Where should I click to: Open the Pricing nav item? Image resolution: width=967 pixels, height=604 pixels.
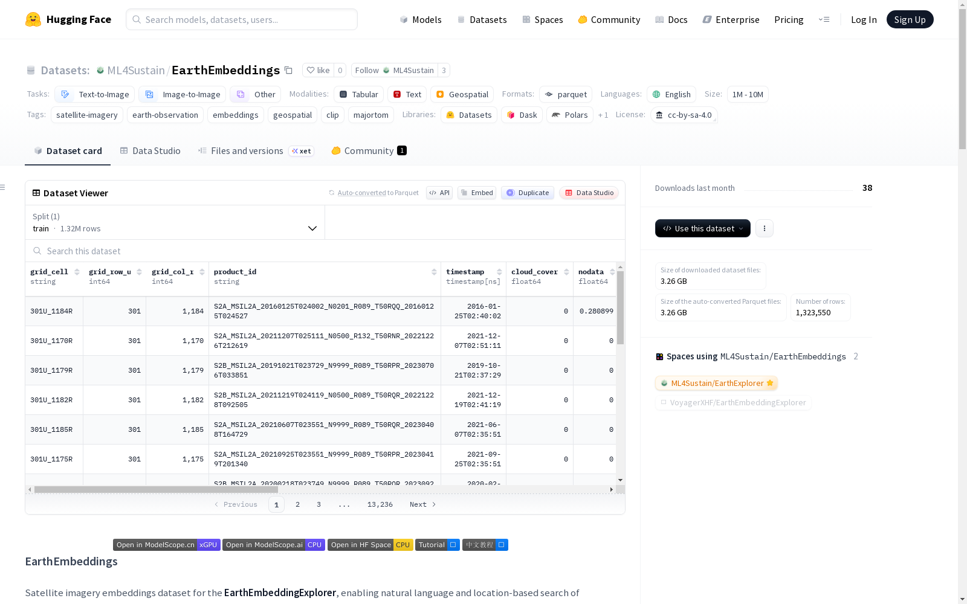click(x=789, y=19)
